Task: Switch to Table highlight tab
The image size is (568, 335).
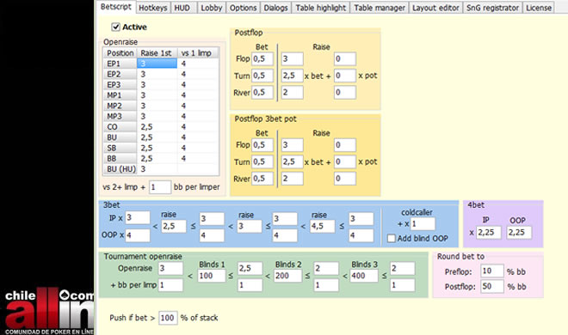Action: point(321,8)
